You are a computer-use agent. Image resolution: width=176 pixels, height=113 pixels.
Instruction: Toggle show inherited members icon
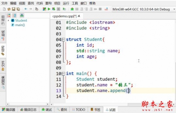pos(22,15)
